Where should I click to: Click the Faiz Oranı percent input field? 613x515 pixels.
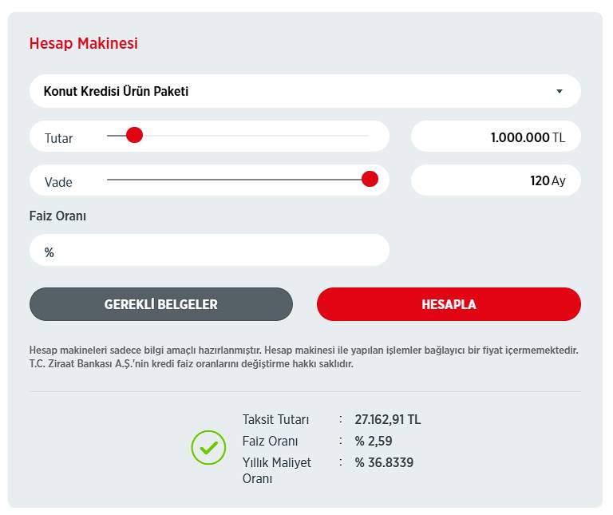209,250
